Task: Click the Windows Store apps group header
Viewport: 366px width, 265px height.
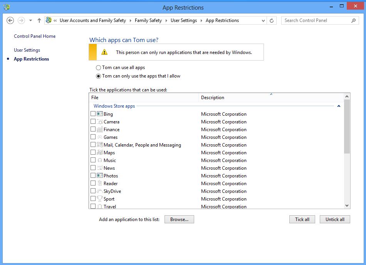Action: pos(114,106)
